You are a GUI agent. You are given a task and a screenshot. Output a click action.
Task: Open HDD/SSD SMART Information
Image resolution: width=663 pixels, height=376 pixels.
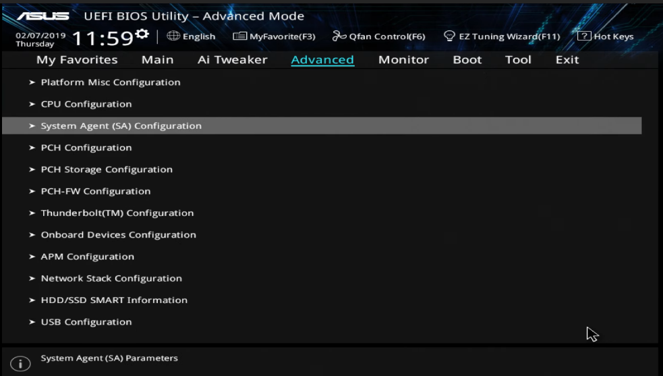pyautogui.click(x=114, y=300)
